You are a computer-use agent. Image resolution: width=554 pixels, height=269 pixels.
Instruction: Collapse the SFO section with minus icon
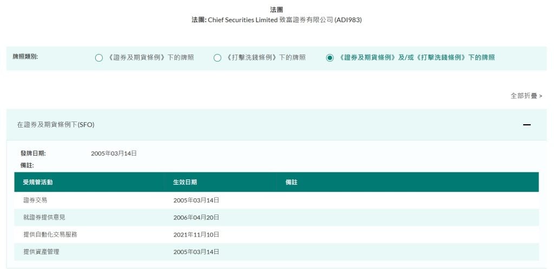527,124
